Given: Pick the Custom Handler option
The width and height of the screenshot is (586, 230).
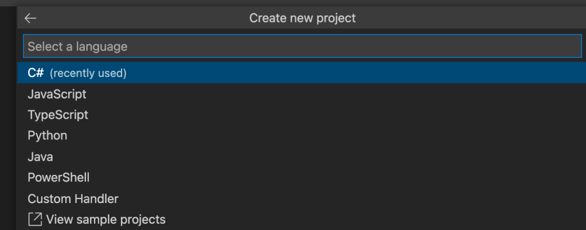Looking at the screenshot, I should [73, 199].
